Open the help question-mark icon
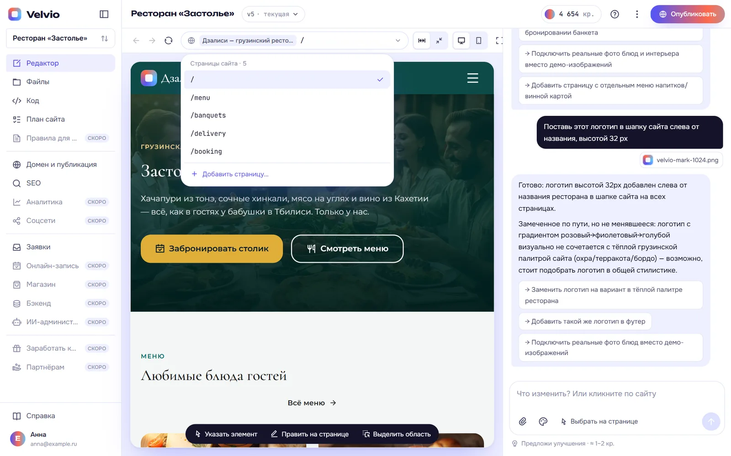731x456 pixels. (615, 14)
